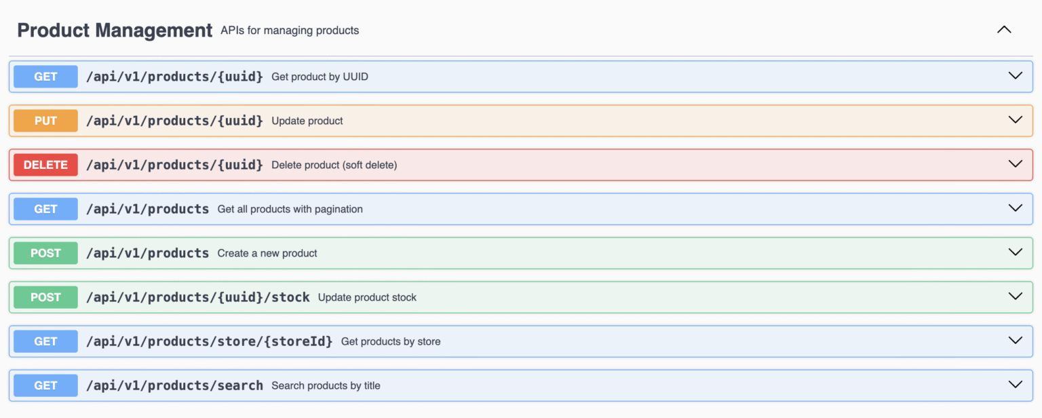Click the POST badge for Create a new product

[x=45, y=252]
